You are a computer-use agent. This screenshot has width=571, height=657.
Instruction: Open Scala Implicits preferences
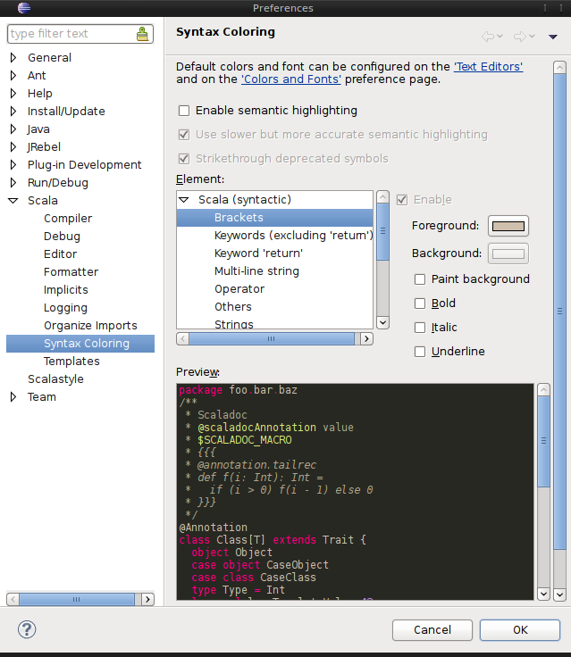click(x=66, y=290)
